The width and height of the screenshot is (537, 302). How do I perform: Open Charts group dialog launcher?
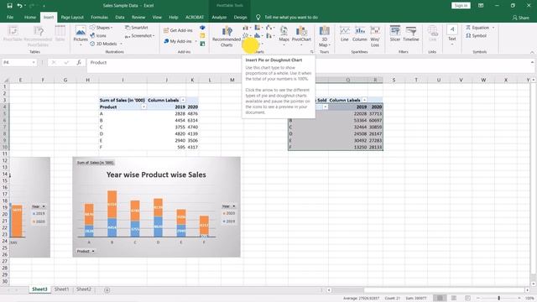[x=311, y=52]
